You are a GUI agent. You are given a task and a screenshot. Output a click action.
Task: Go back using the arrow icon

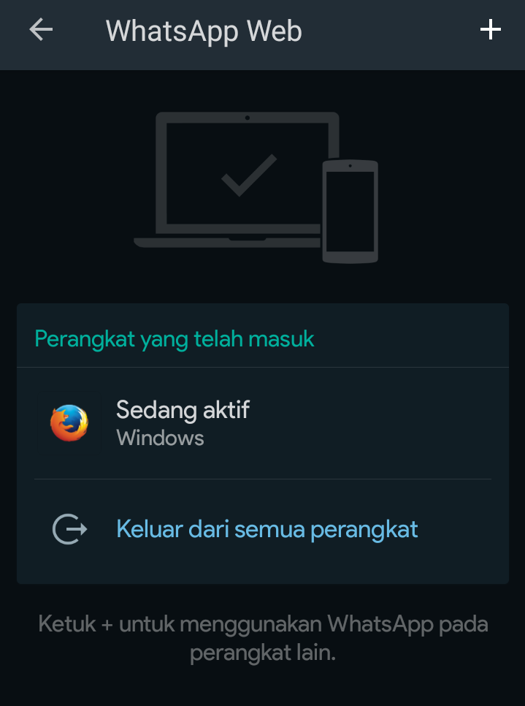41,30
